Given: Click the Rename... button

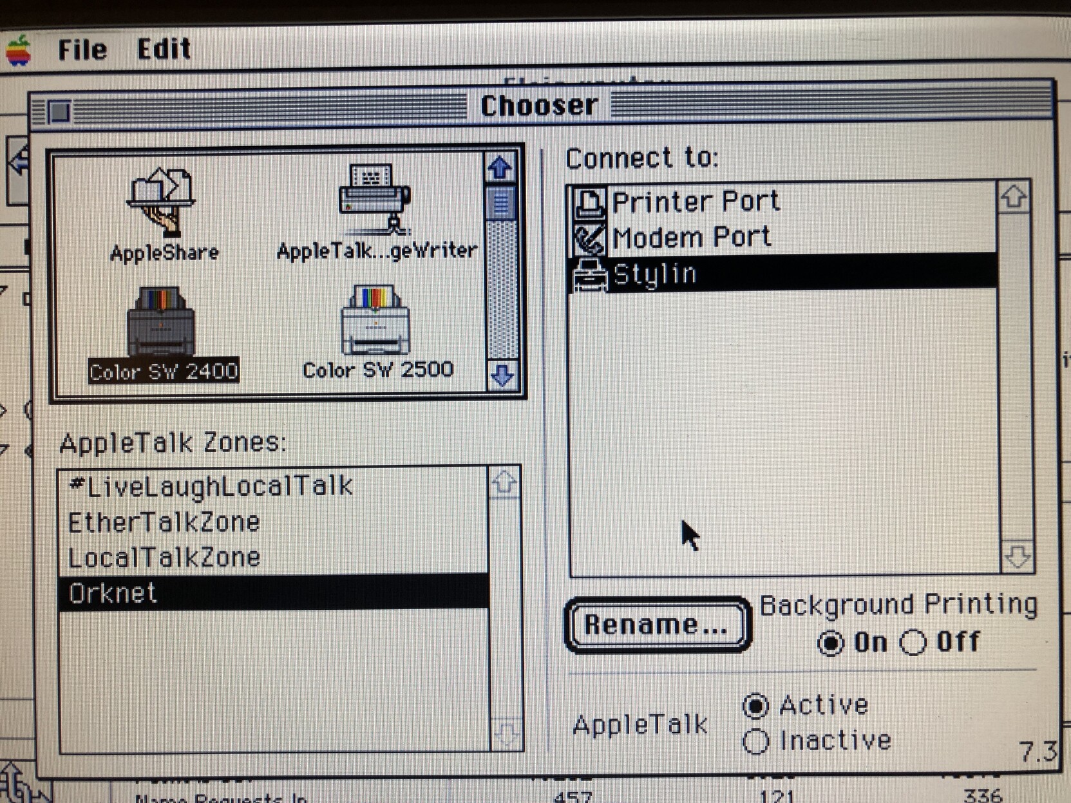Looking at the screenshot, I should point(657,625).
